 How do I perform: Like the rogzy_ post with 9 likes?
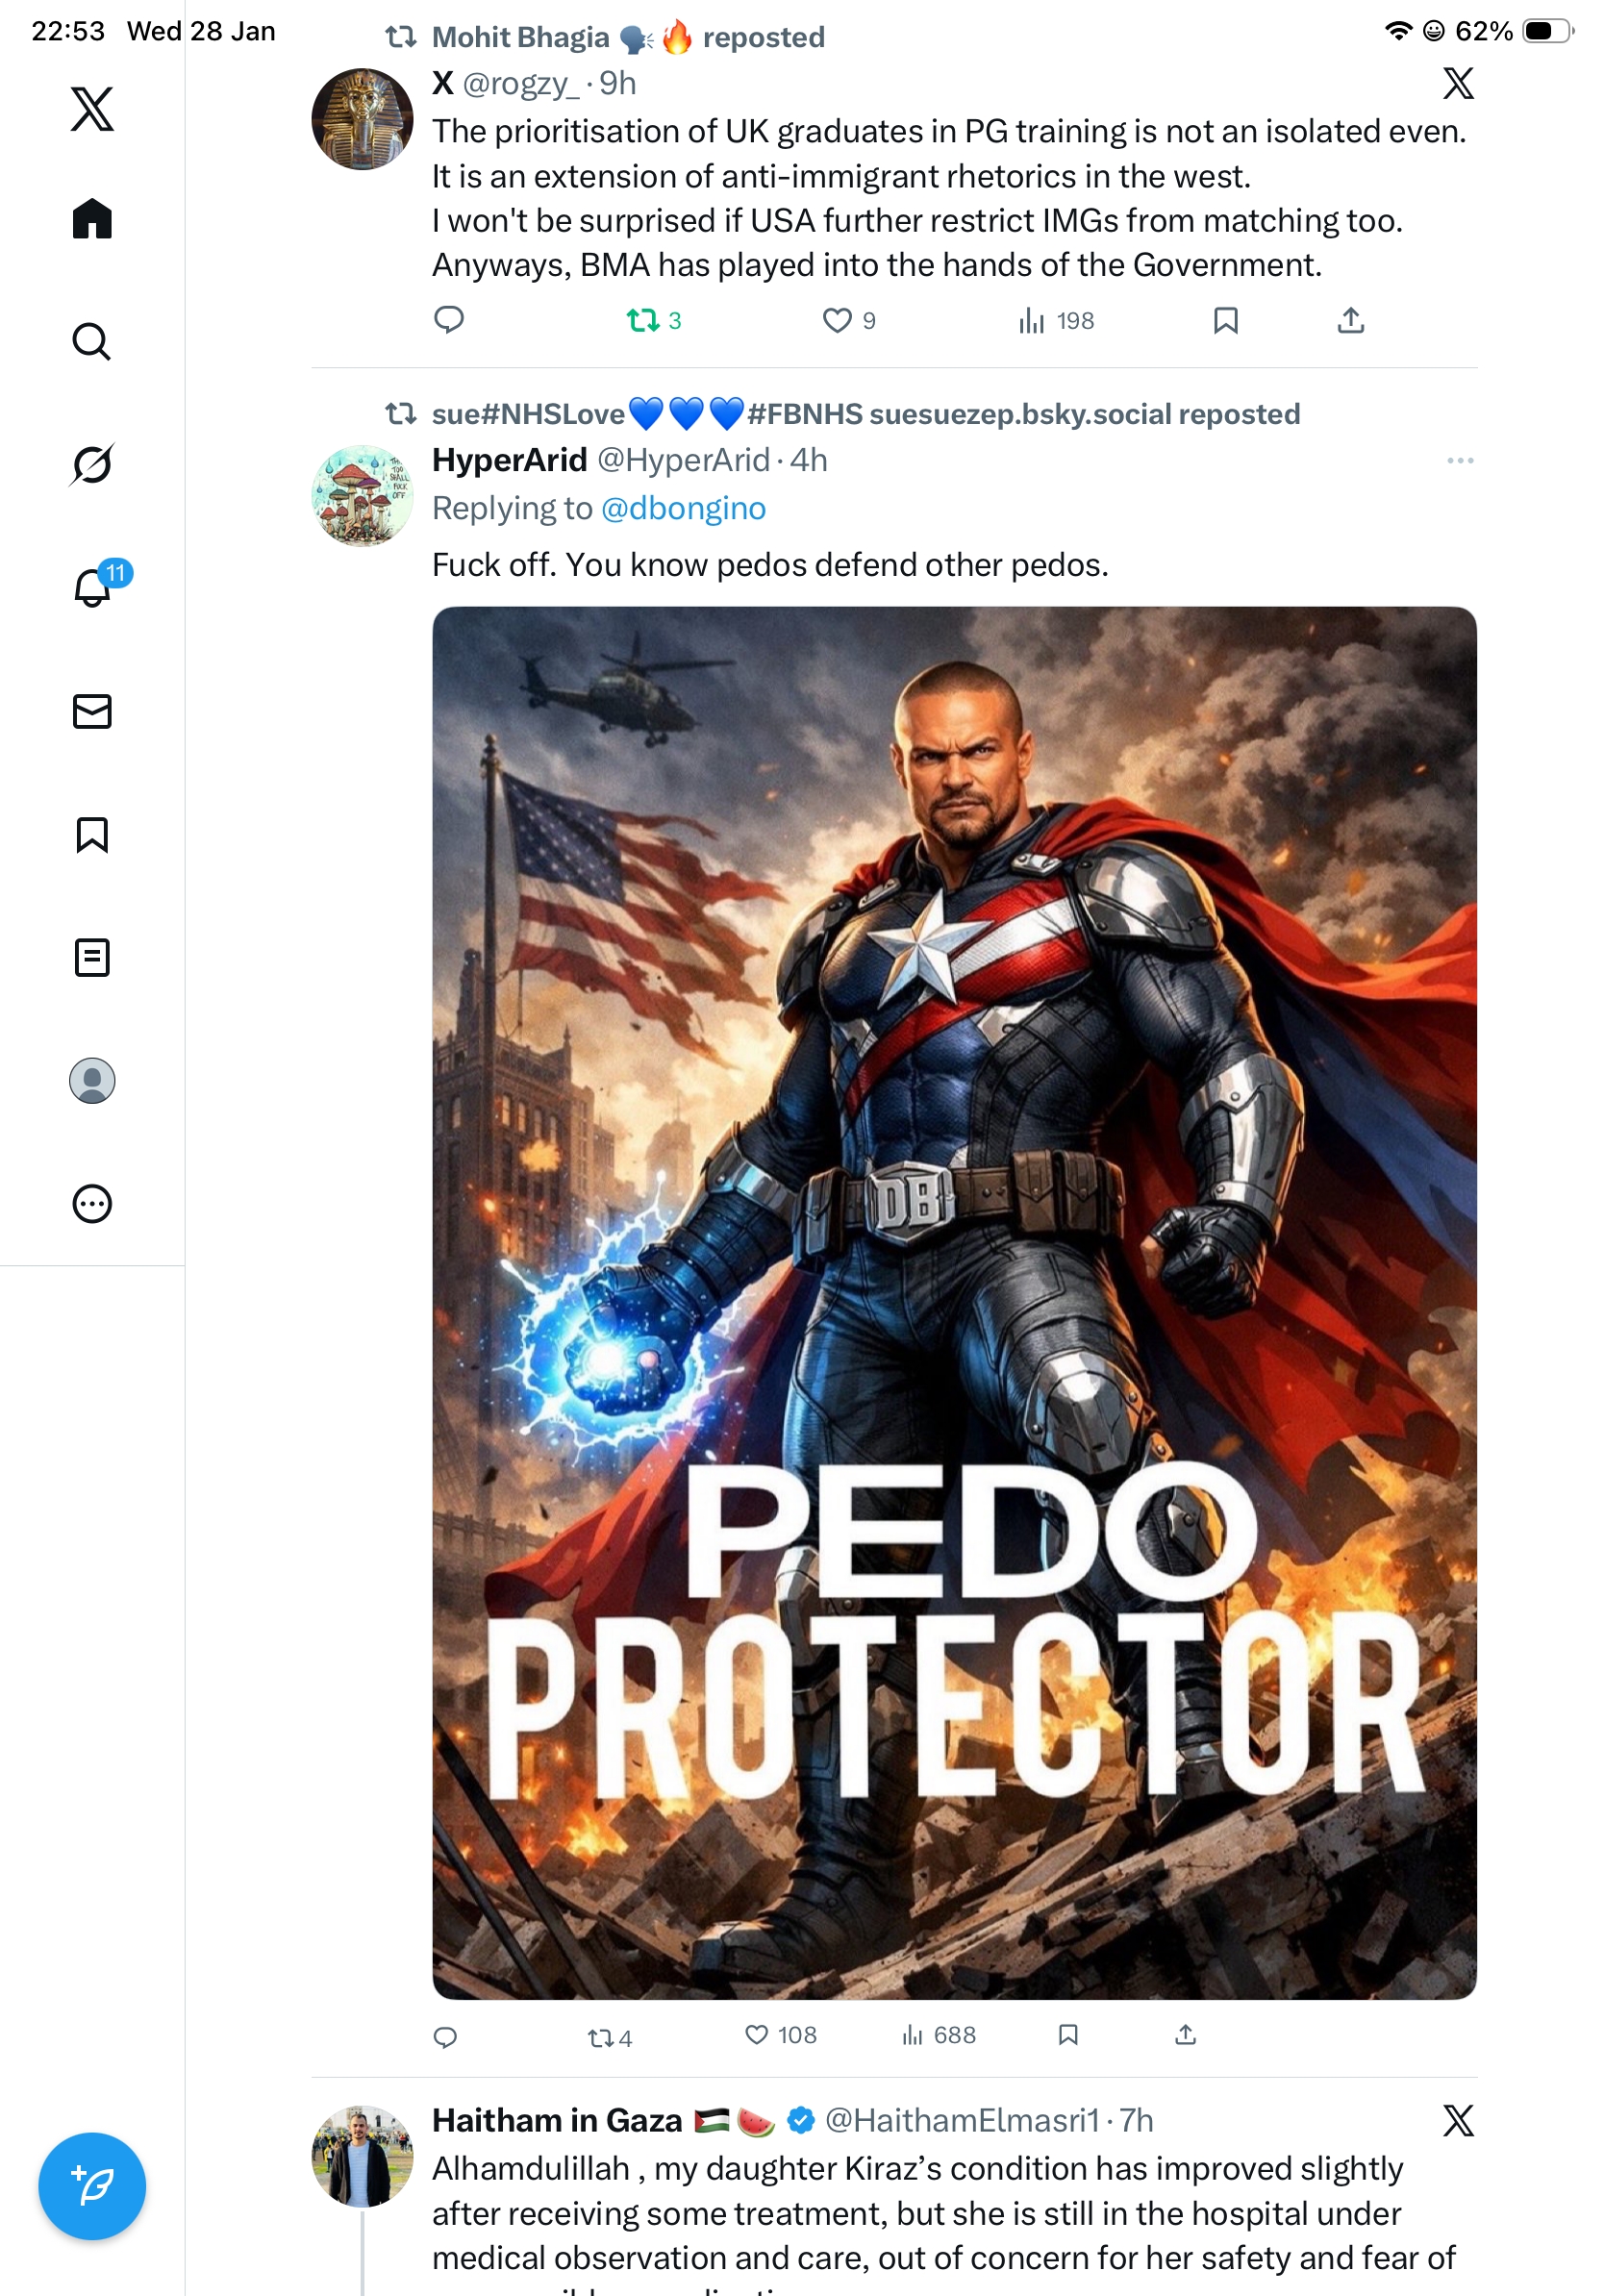coord(848,320)
